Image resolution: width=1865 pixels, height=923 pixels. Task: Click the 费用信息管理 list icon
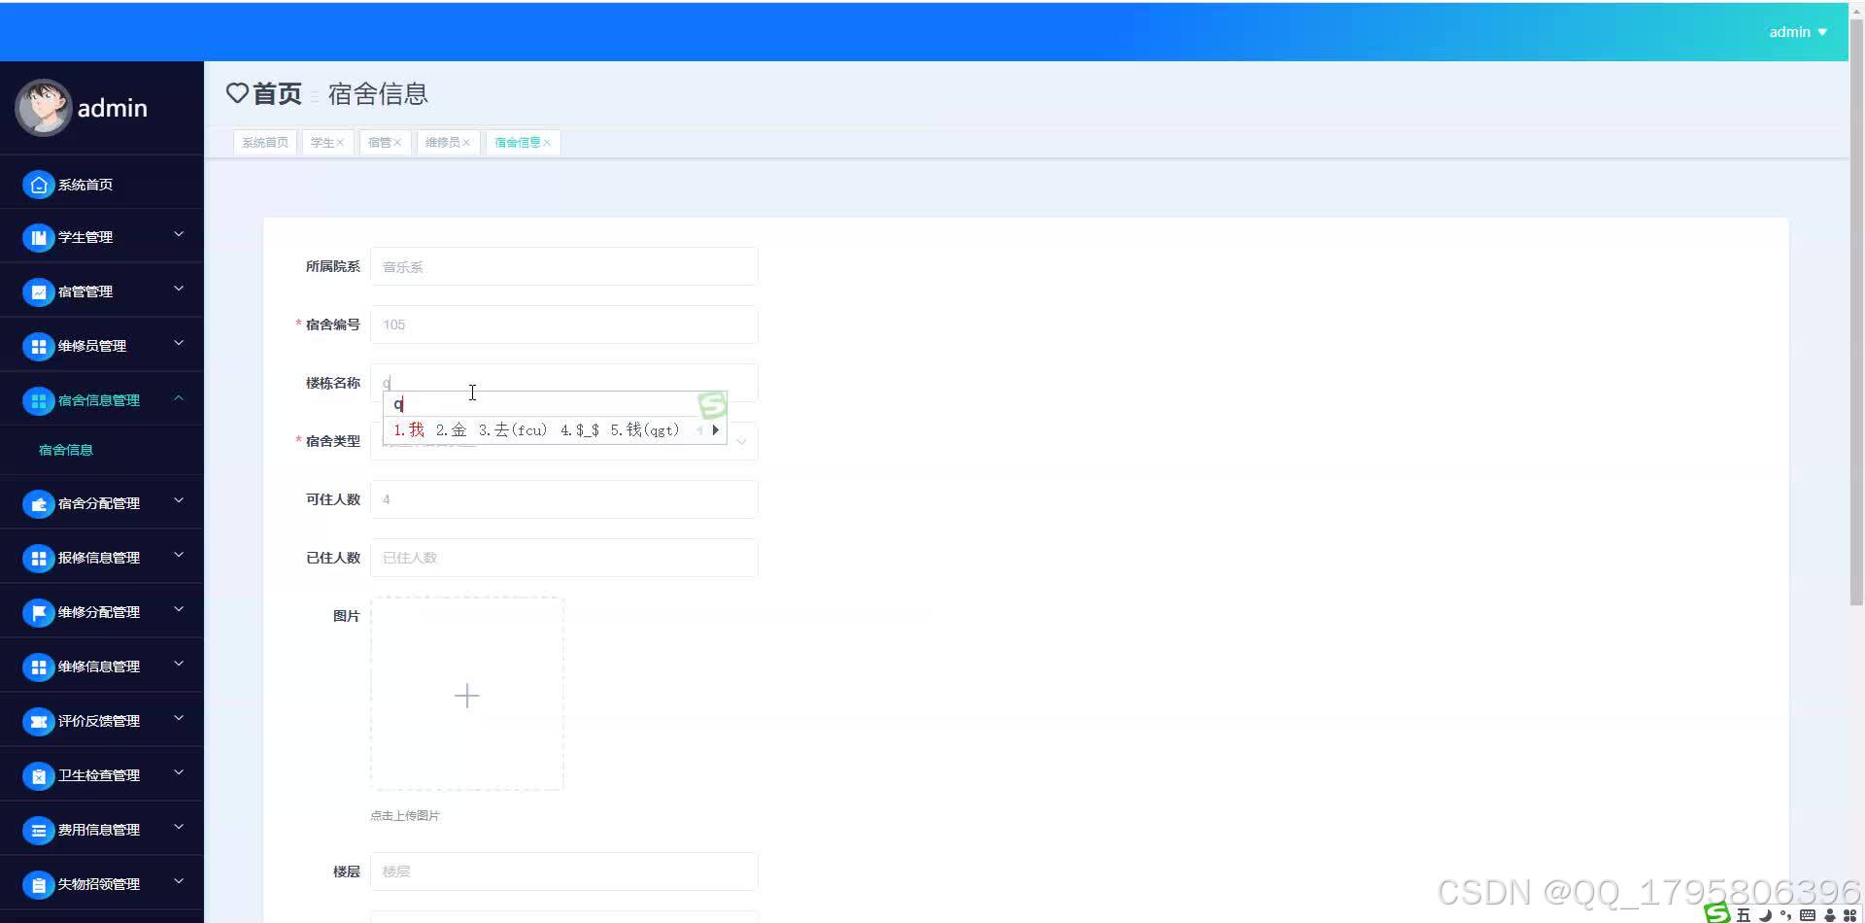[x=38, y=830]
